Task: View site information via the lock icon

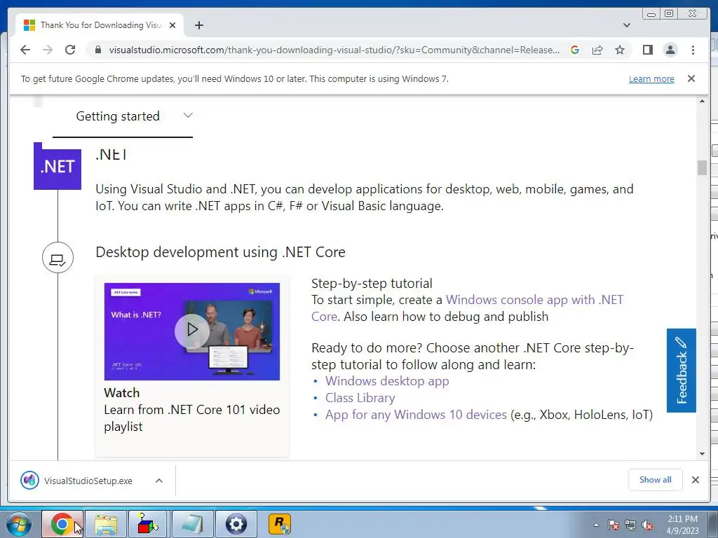Action: tap(97, 50)
